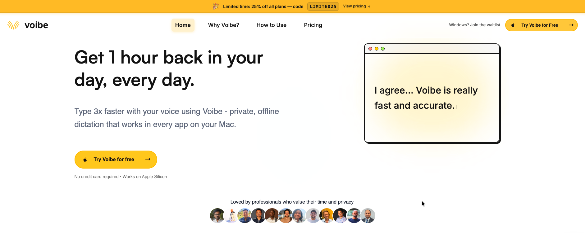Select avatar with yellow background

327,216
